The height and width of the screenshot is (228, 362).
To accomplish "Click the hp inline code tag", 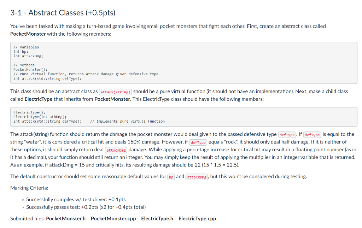I will point(171,177).
